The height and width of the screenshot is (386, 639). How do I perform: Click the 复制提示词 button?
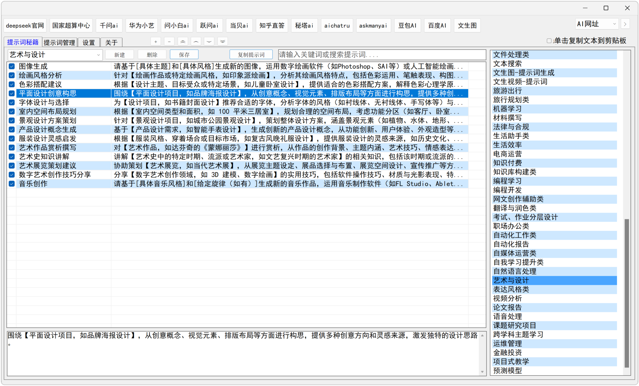click(x=251, y=55)
